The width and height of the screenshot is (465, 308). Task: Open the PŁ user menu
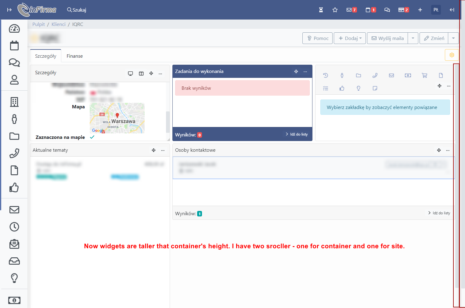[x=436, y=10]
